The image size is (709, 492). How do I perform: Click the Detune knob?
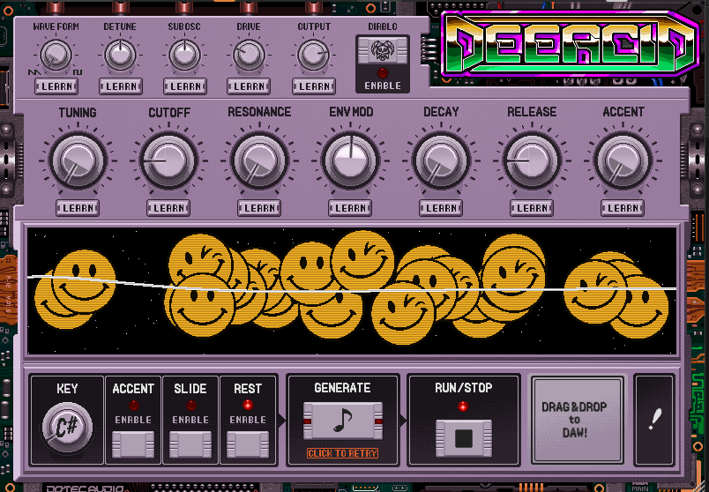click(120, 55)
